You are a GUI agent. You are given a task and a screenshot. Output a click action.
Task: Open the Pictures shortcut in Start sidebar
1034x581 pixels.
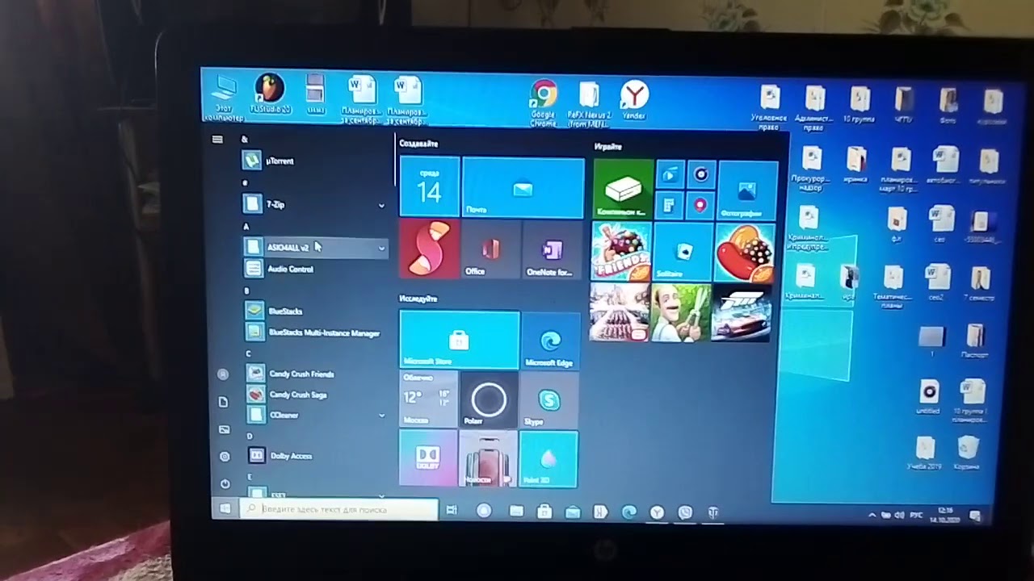[224, 429]
